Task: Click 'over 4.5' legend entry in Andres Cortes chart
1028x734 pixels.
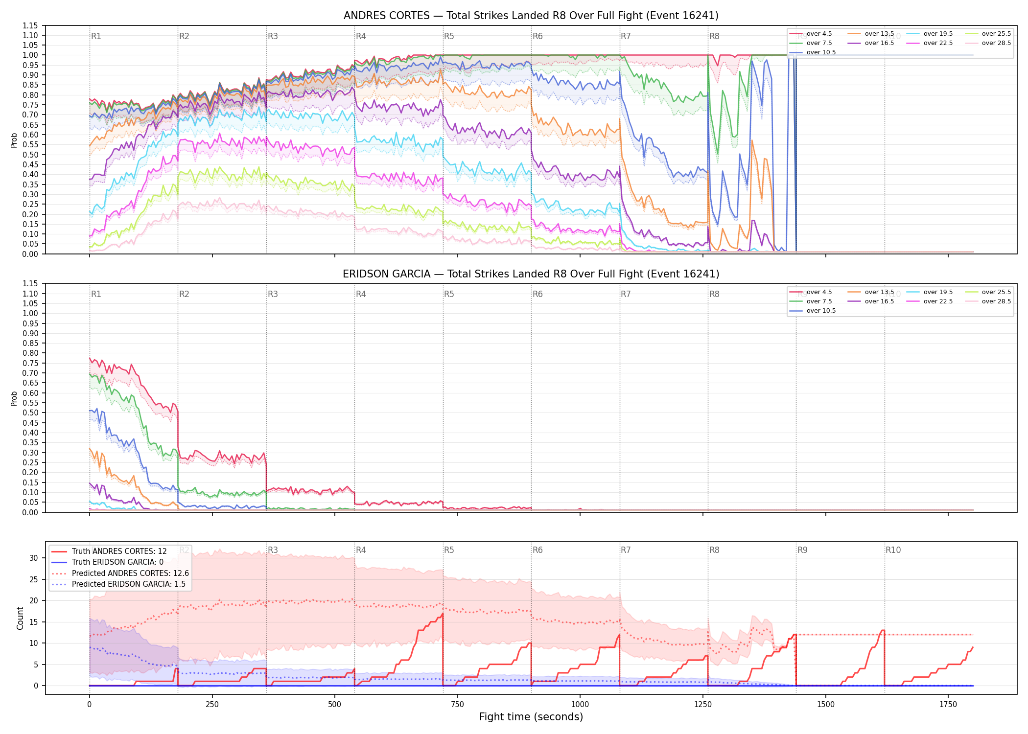Action: [810, 34]
